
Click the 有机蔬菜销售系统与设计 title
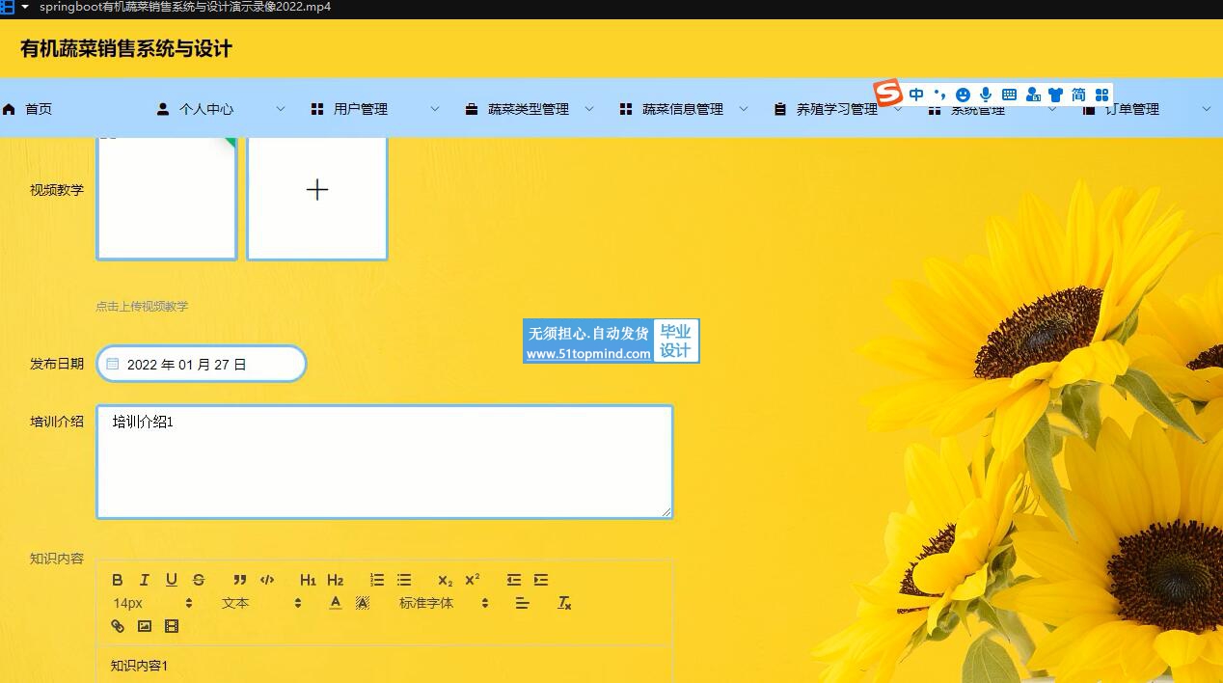coord(126,48)
